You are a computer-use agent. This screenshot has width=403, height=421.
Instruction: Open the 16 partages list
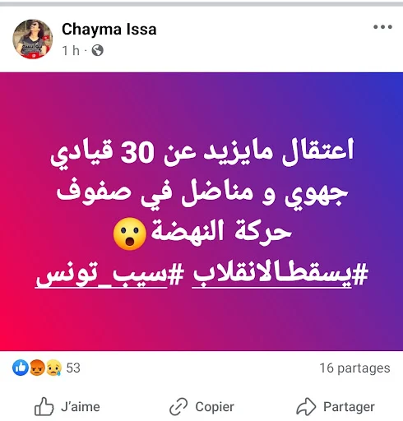[354, 368]
